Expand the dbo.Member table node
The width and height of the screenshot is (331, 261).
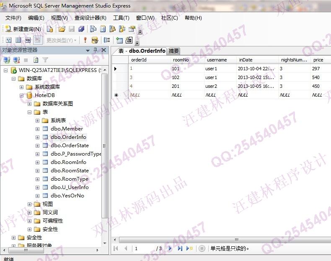click(x=37, y=129)
